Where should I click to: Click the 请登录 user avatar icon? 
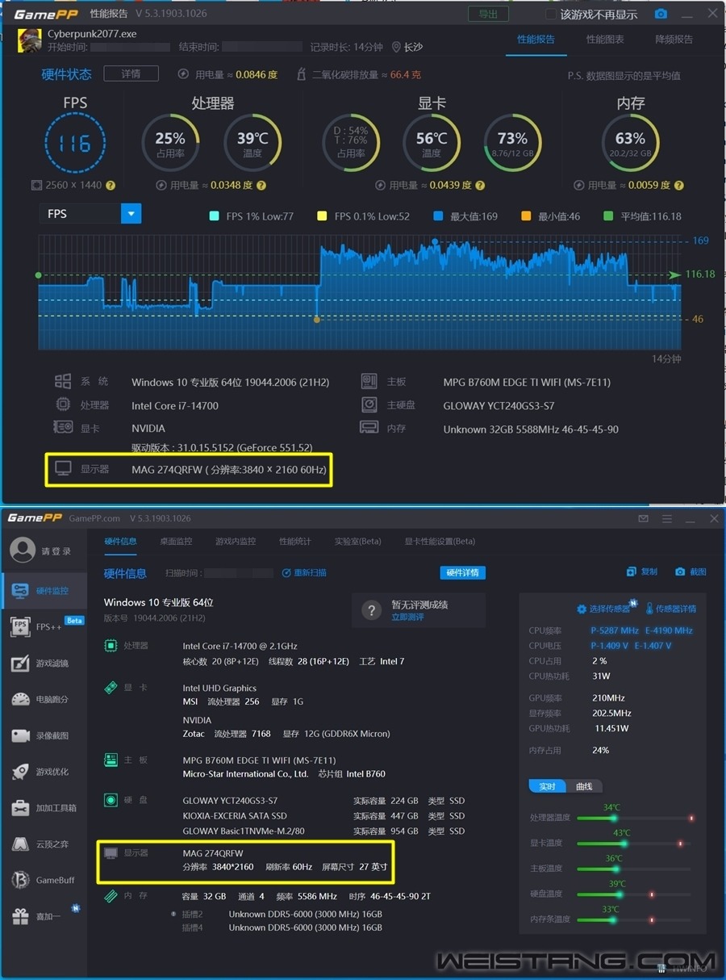coord(23,551)
